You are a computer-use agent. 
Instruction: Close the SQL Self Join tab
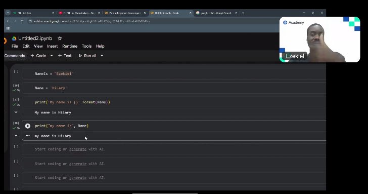pyautogui.click(x=53, y=13)
